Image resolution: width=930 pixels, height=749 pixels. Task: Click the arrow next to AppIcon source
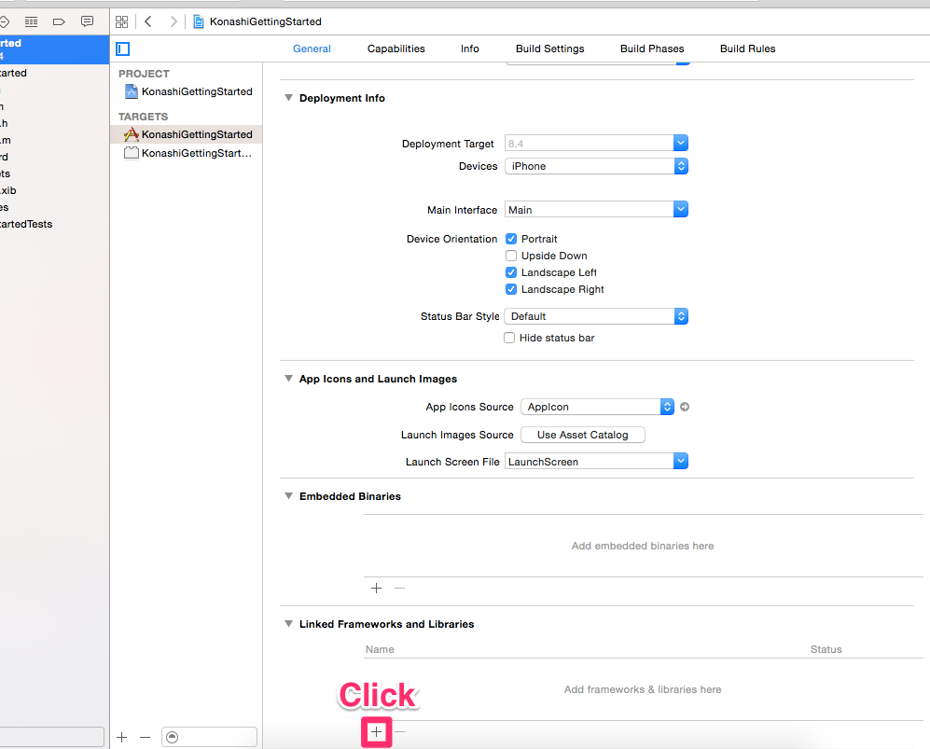(685, 407)
